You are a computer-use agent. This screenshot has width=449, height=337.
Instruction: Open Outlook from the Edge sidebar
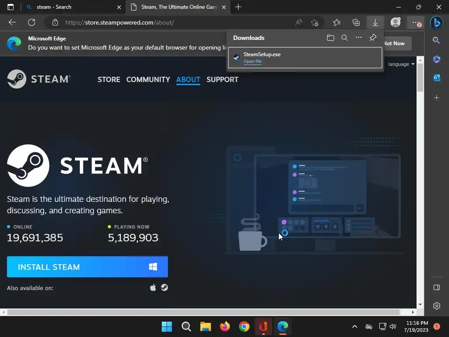pyautogui.click(x=436, y=78)
